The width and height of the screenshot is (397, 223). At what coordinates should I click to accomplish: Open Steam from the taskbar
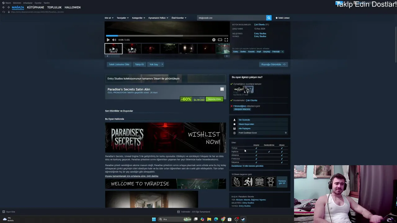(x=243, y=219)
